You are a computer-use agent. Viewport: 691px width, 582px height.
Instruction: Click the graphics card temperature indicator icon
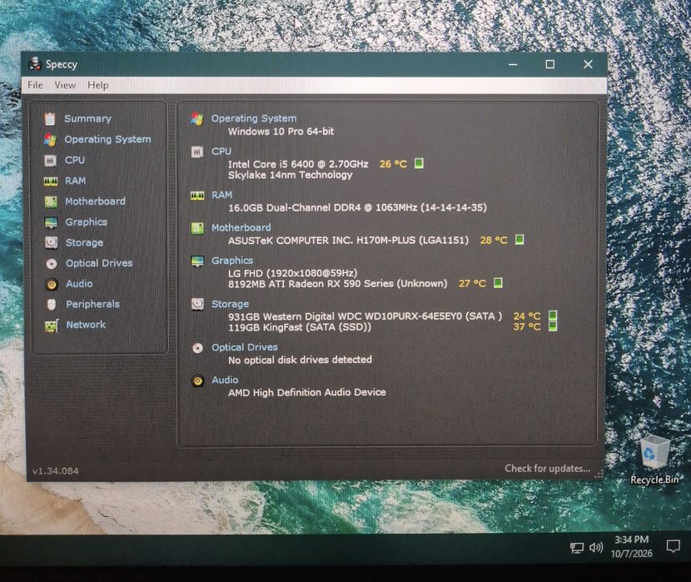[x=498, y=283]
